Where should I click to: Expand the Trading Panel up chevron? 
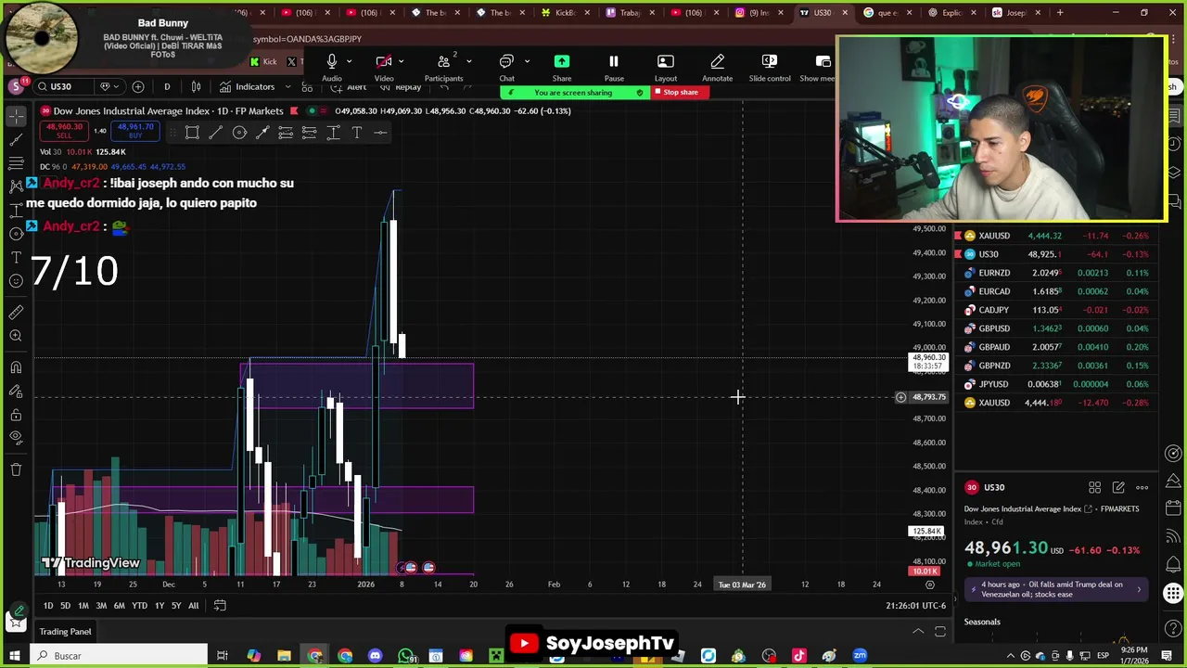coord(918,632)
